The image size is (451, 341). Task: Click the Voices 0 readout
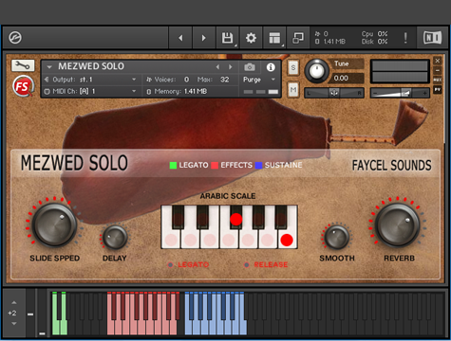tap(167, 80)
